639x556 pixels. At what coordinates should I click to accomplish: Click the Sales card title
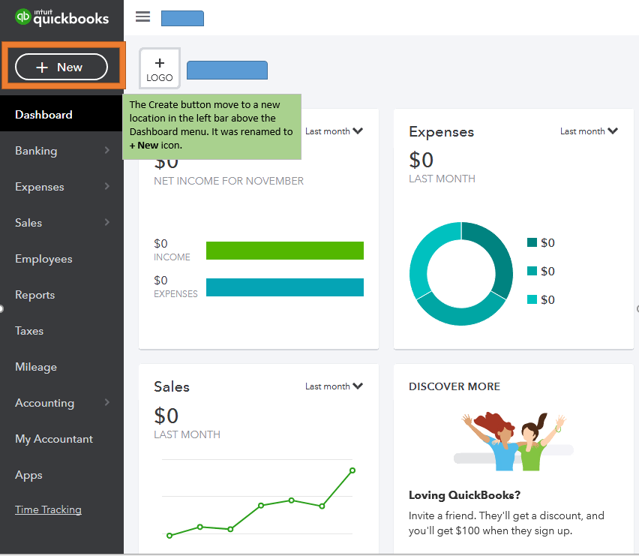[x=172, y=387]
